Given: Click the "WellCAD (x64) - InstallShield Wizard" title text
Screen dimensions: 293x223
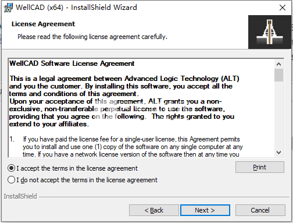Looking at the screenshot, I should 76,8.
